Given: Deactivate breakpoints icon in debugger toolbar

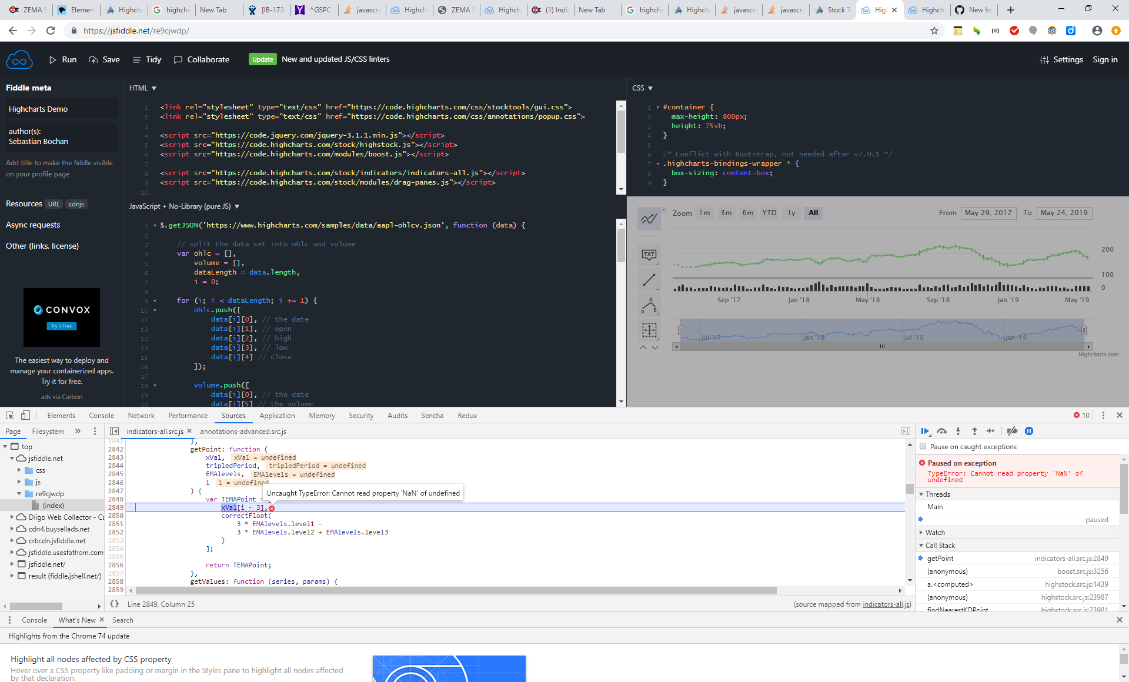Looking at the screenshot, I should (x=1012, y=431).
